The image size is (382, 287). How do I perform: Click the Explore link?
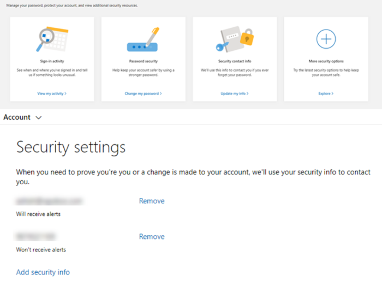pos(326,94)
